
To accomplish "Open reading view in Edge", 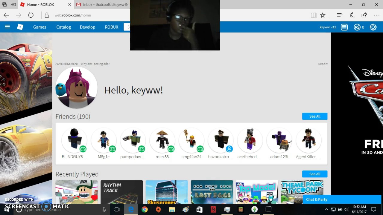I will click(x=314, y=15).
